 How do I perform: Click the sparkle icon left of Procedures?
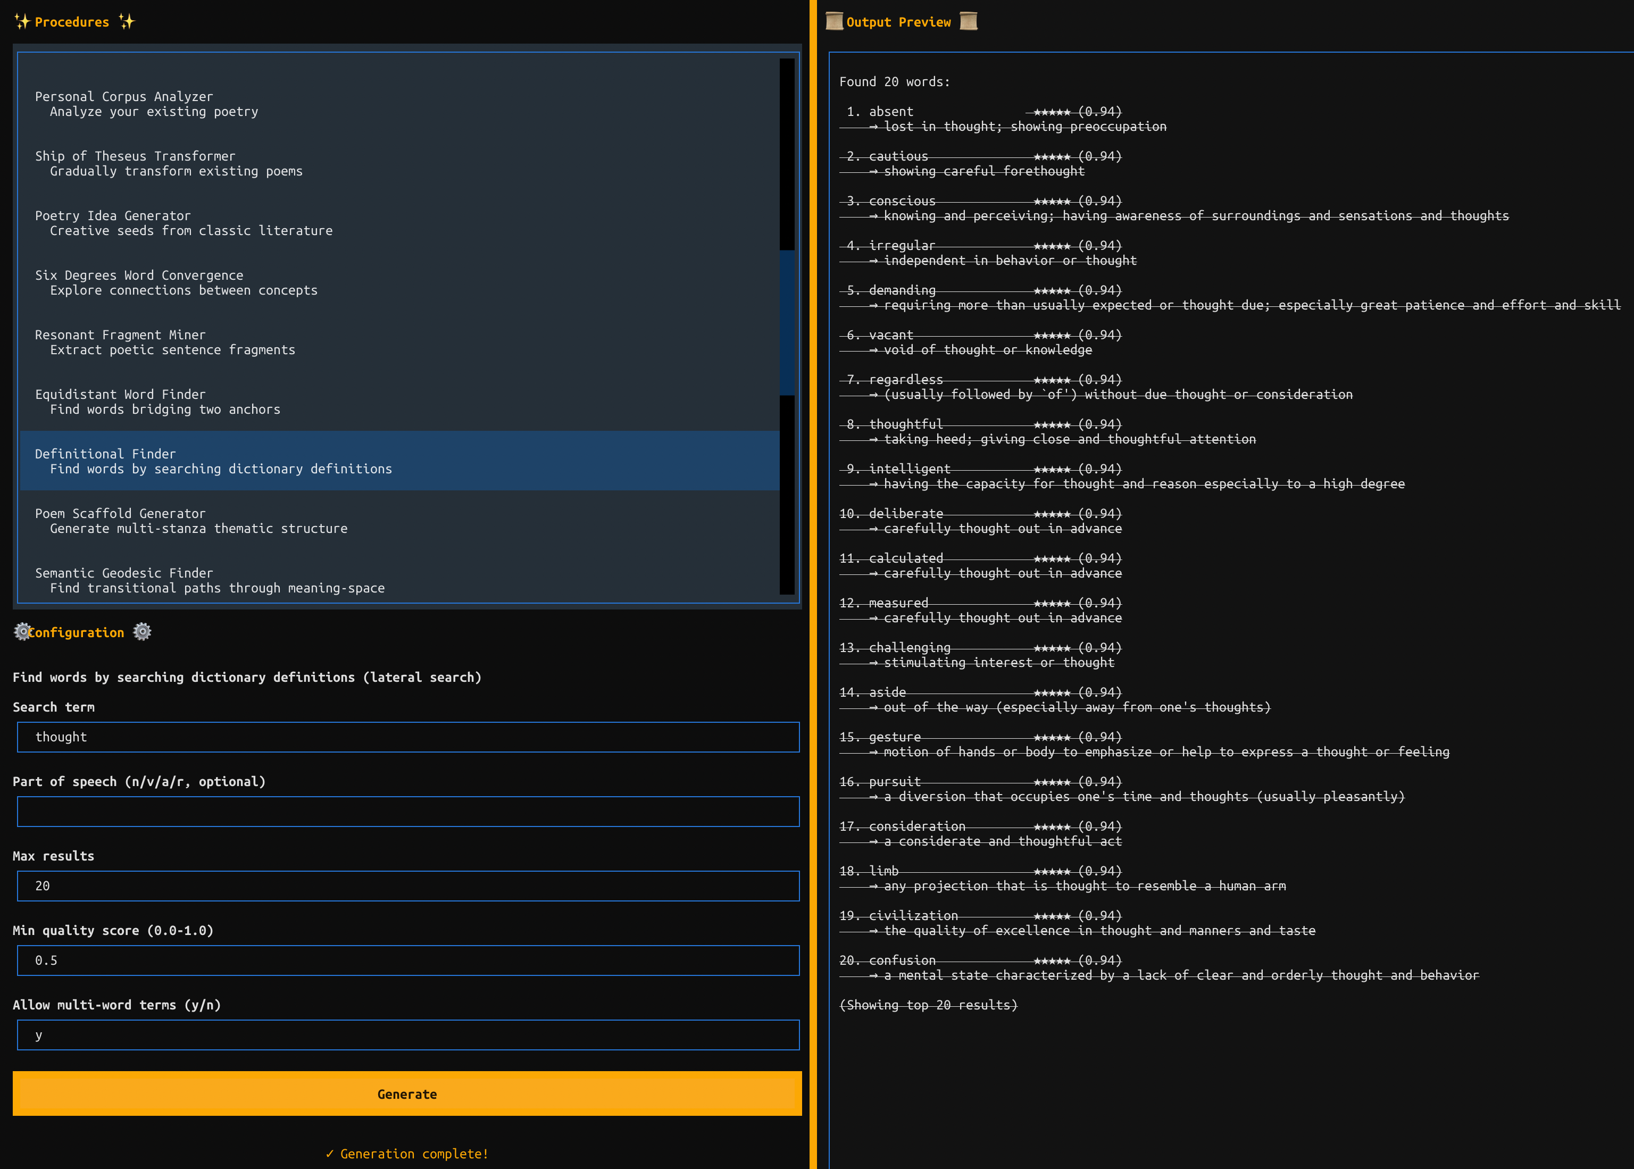pyautogui.click(x=22, y=22)
